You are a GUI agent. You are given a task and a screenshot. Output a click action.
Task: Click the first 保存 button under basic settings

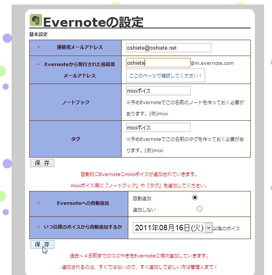[42, 163]
